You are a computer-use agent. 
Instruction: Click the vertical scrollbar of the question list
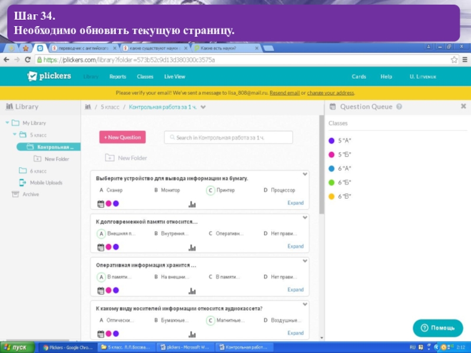pos(321,165)
